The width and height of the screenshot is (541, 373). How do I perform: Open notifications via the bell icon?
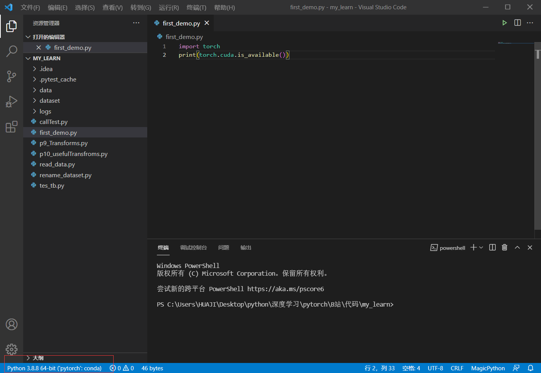[x=530, y=368]
